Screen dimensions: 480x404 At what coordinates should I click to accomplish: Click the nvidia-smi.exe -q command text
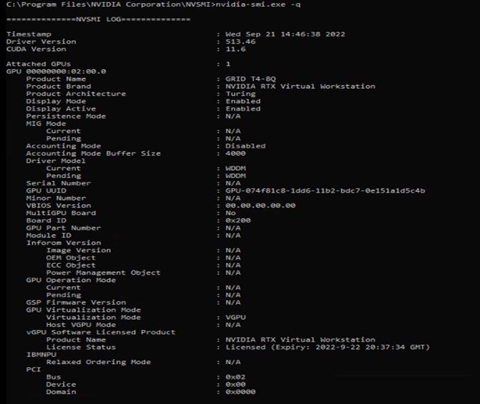[x=258, y=5]
